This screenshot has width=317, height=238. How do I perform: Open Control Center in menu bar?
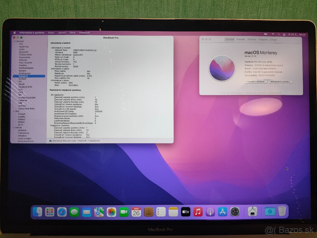tap(284, 34)
